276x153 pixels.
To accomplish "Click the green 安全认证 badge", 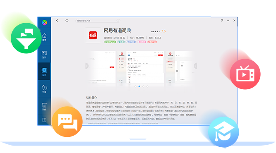I will click(110, 42).
